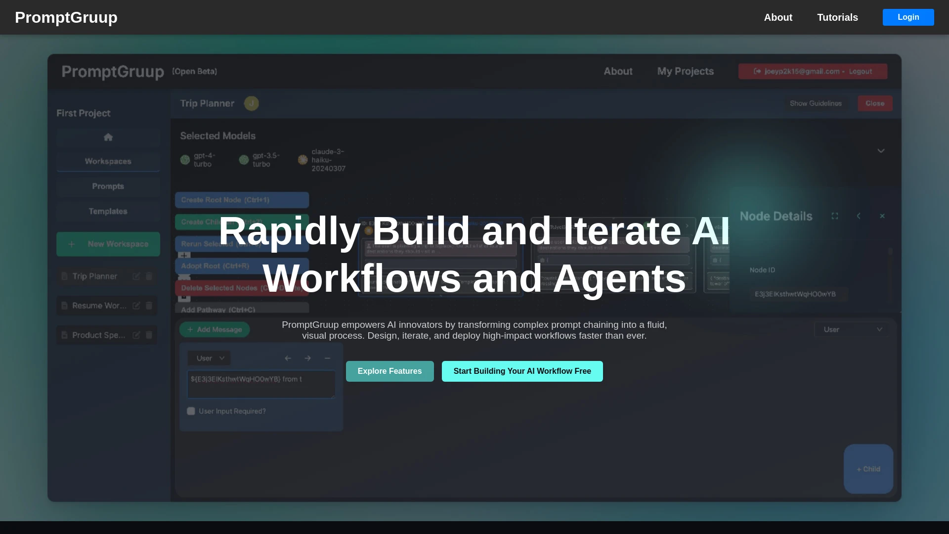Click the Explore Features button

tap(389, 371)
